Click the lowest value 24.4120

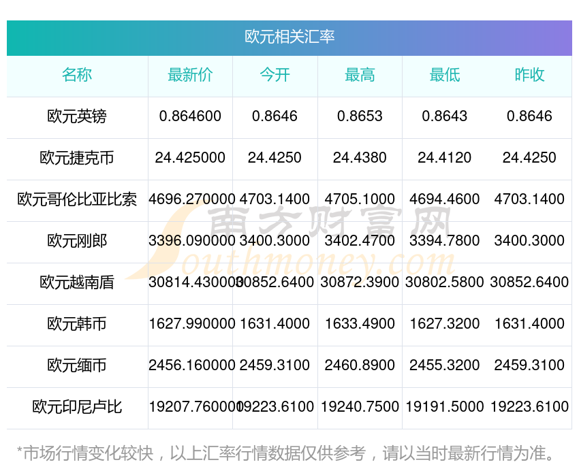click(445, 158)
